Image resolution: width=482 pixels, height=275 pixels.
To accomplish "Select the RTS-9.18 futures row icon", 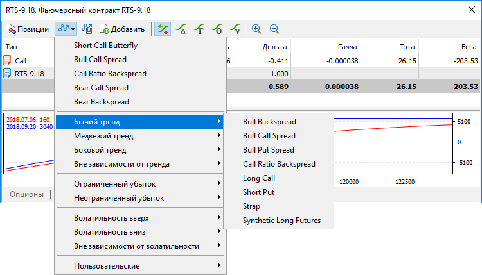I will (8, 74).
